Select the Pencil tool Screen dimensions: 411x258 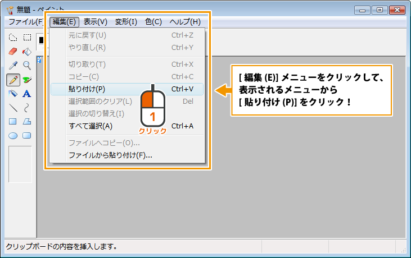(x=13, y=80)
